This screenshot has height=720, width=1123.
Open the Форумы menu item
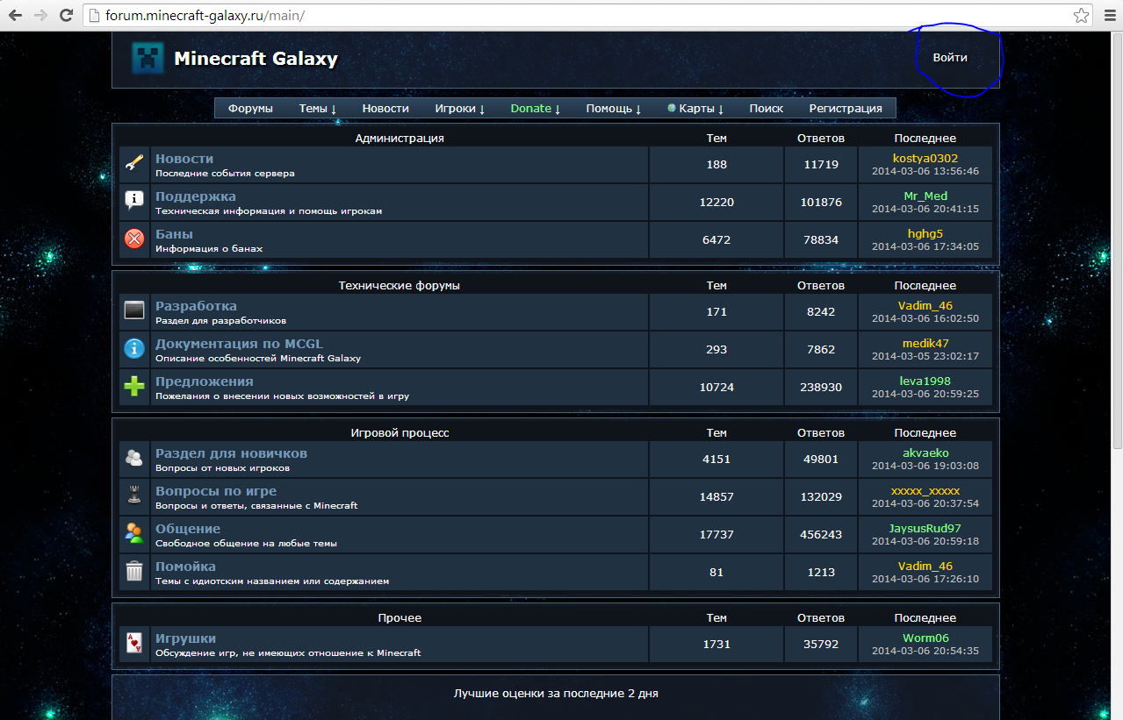[x=250, y=109]
